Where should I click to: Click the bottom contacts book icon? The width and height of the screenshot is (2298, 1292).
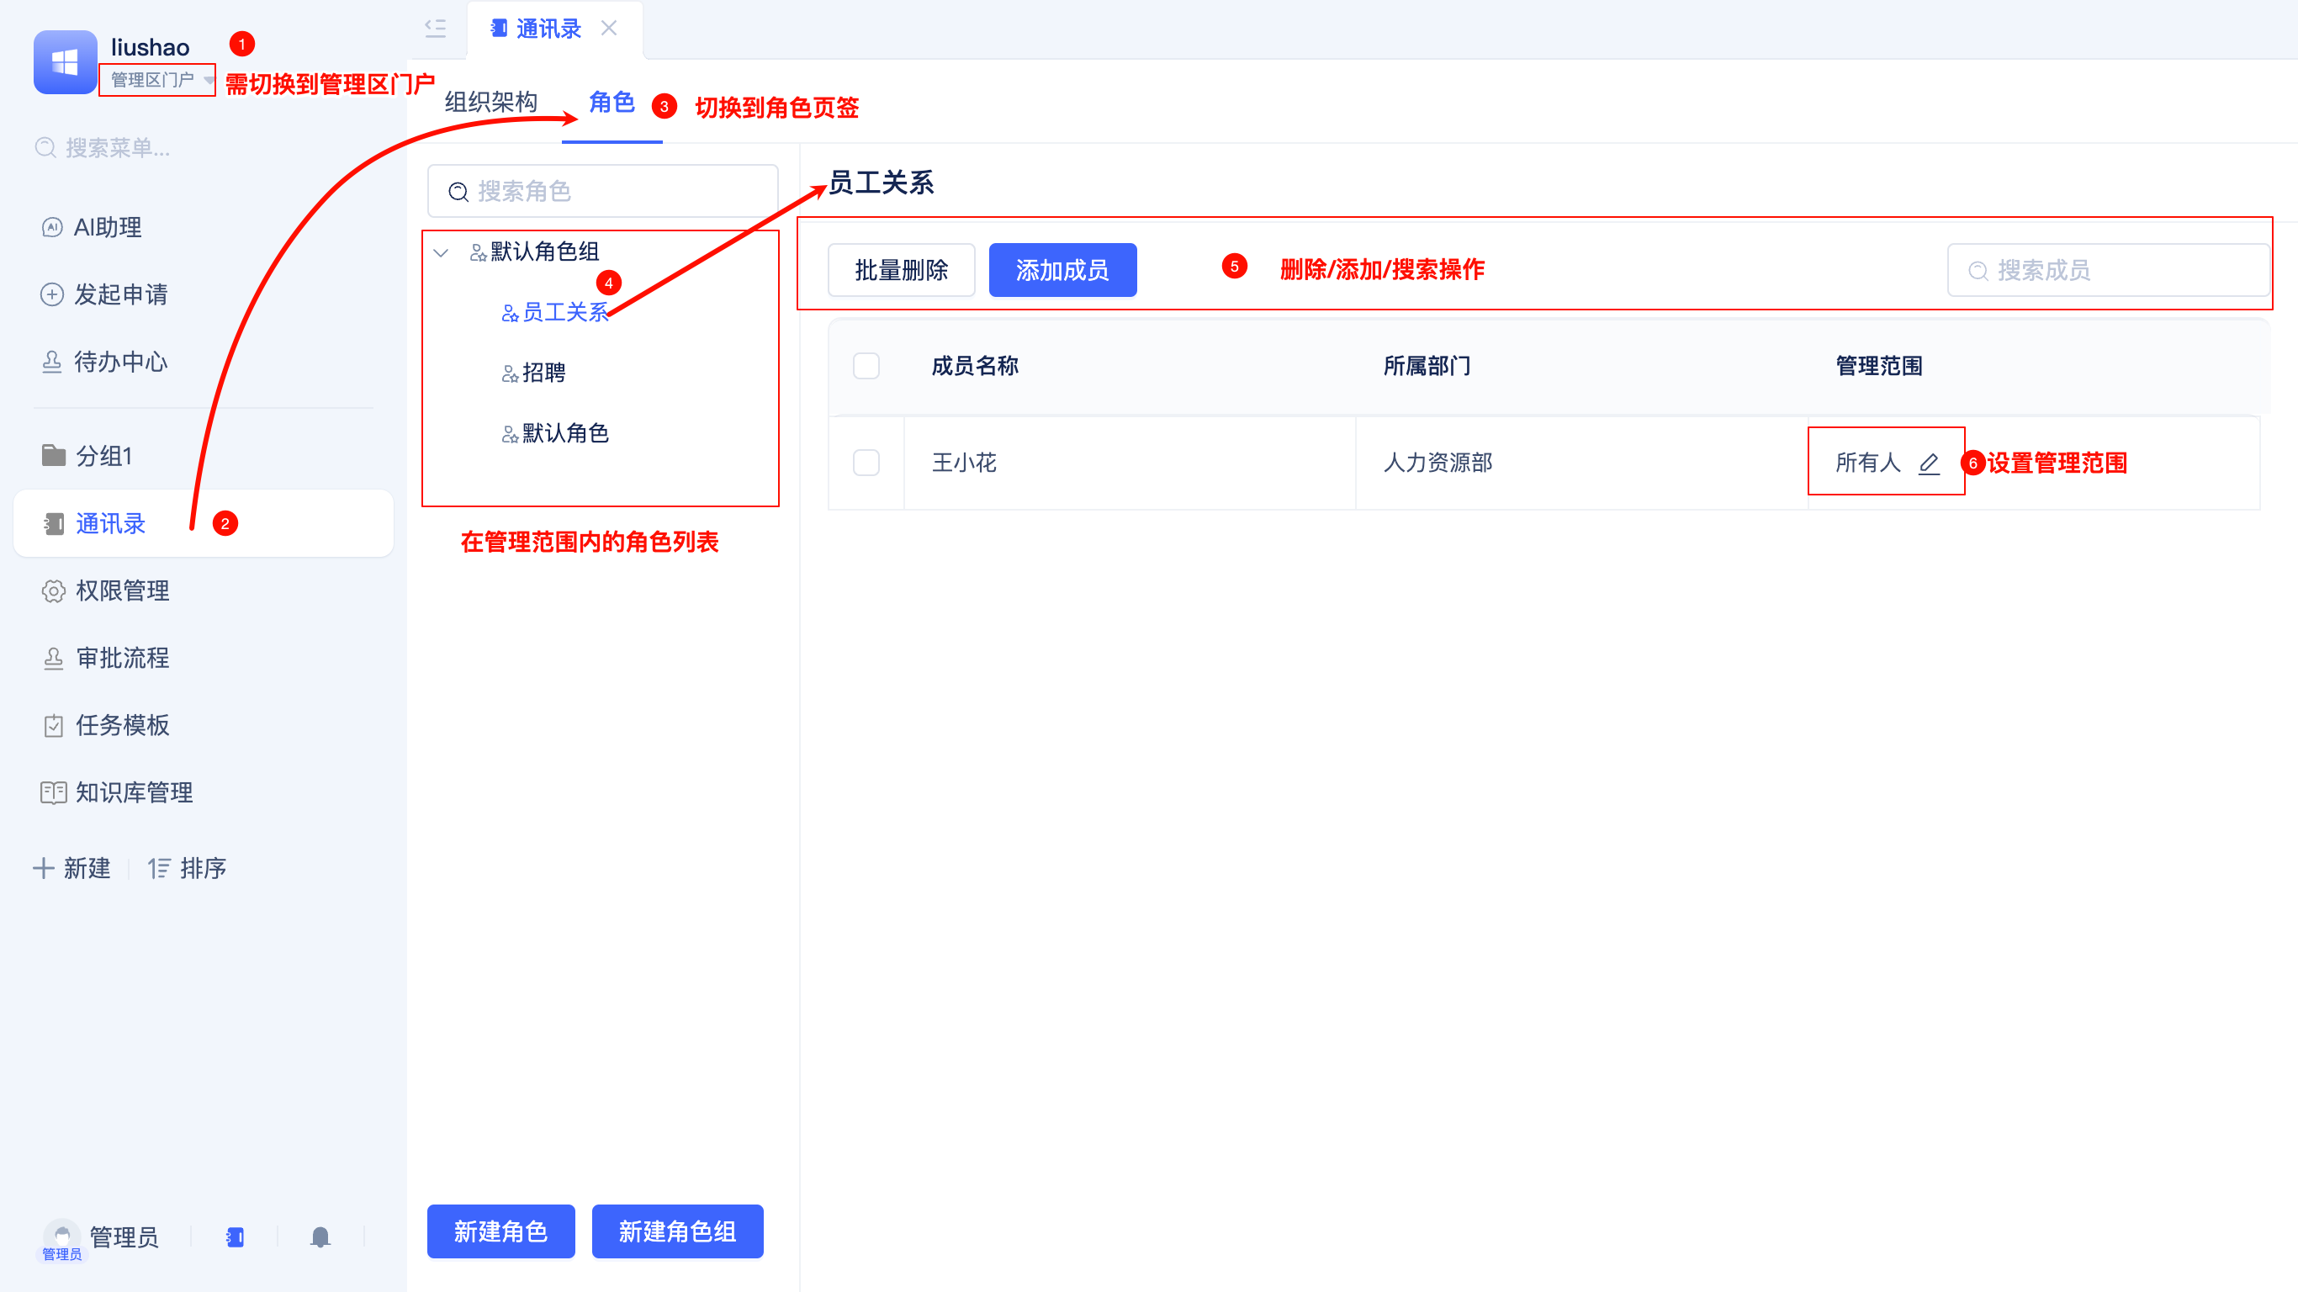236,1237
